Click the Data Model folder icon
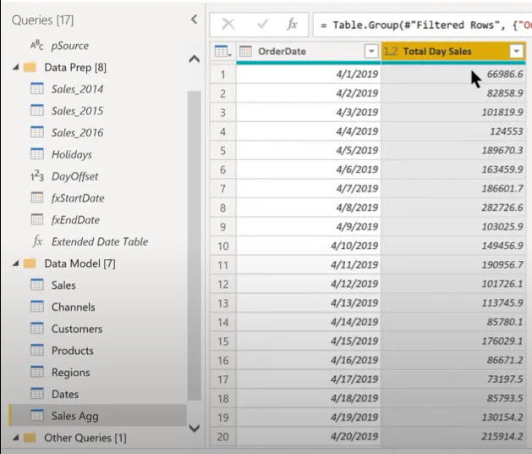Screen dimensions: 532x454 30,263
